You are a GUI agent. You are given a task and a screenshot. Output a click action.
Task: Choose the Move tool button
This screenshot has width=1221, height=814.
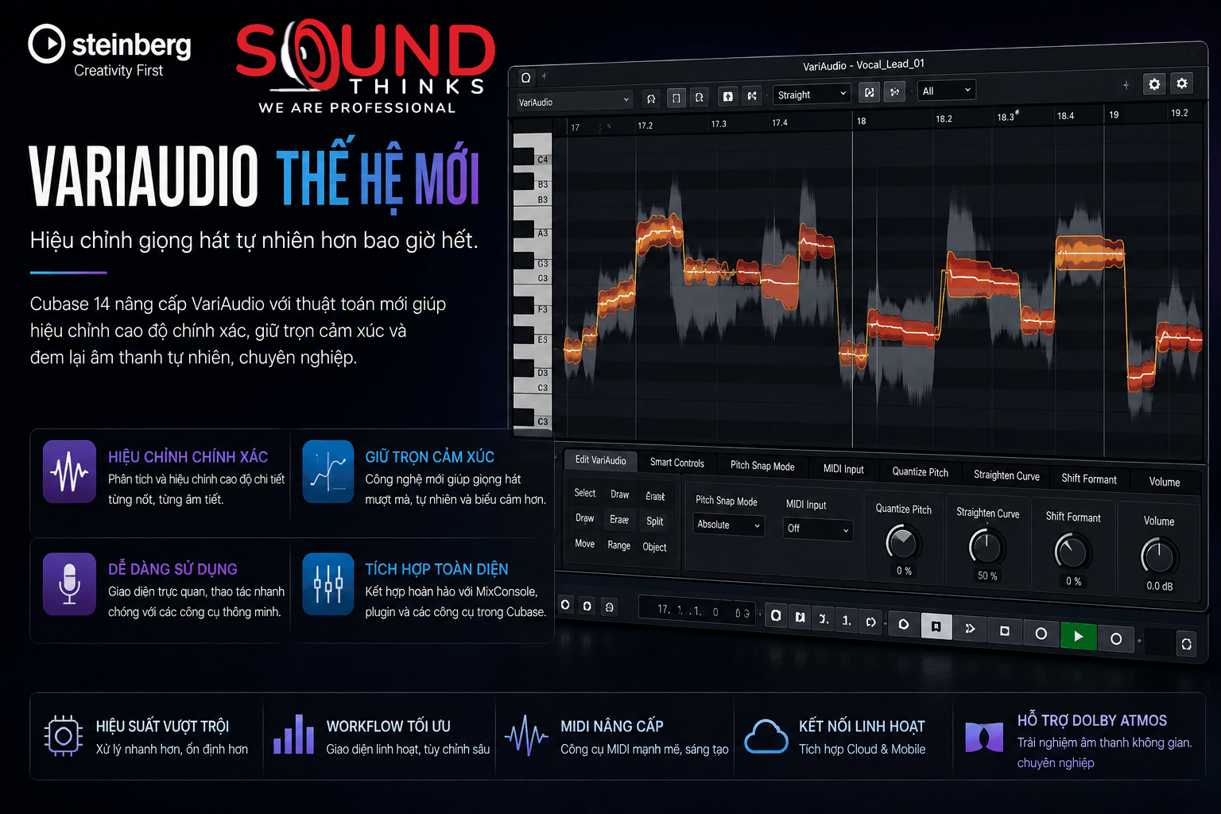pyautogui.click(x=584, y=544)
